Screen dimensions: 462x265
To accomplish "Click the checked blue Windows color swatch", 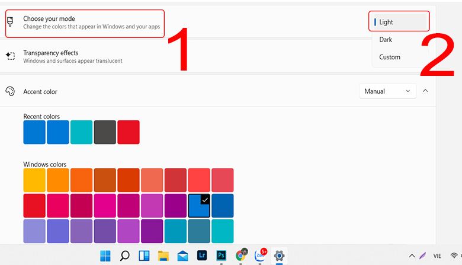I will point(199,206).
